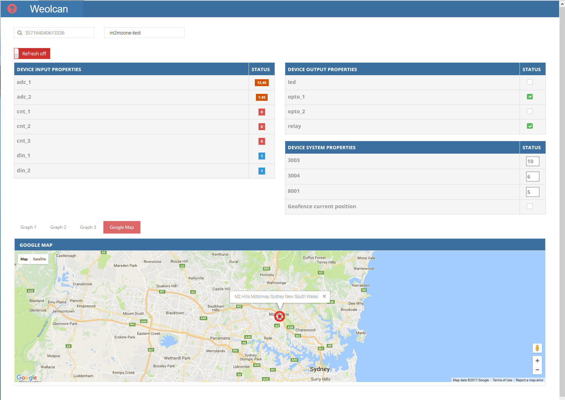Click the device ID search field
This screenshot has height=400, width=565.
(54, 33)
